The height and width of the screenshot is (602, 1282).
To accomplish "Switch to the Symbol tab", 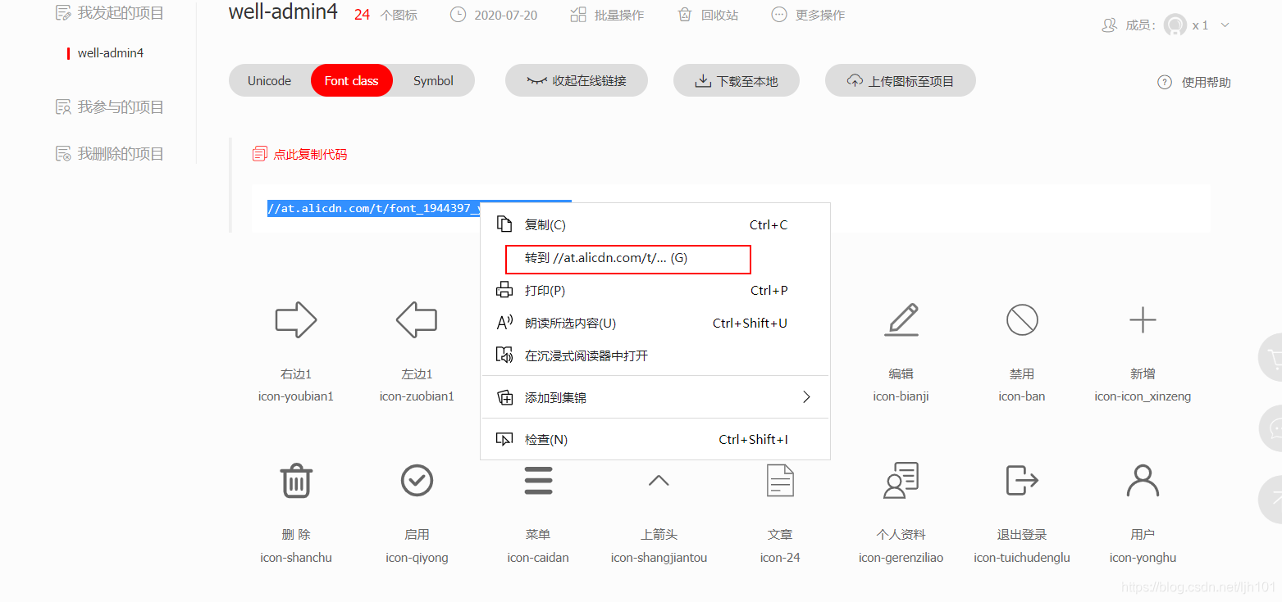I will 432,80.
